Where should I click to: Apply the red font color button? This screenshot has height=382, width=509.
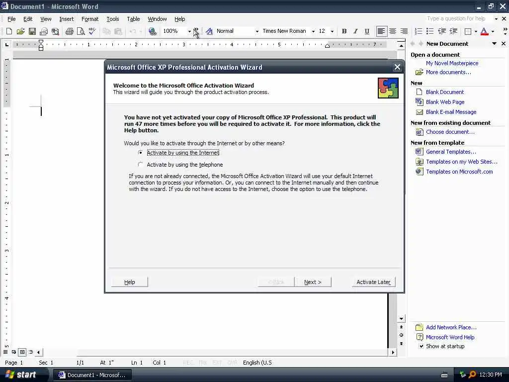click(x=484, y=31)
